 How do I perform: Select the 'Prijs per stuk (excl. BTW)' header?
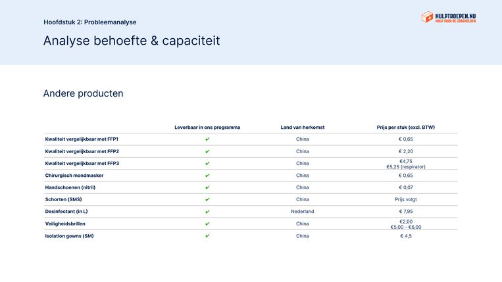406,127
